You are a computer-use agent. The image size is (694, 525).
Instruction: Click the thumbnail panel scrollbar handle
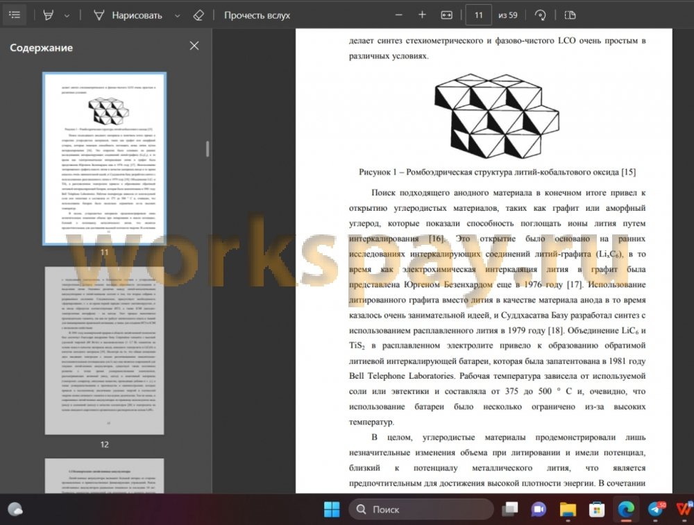207,148
